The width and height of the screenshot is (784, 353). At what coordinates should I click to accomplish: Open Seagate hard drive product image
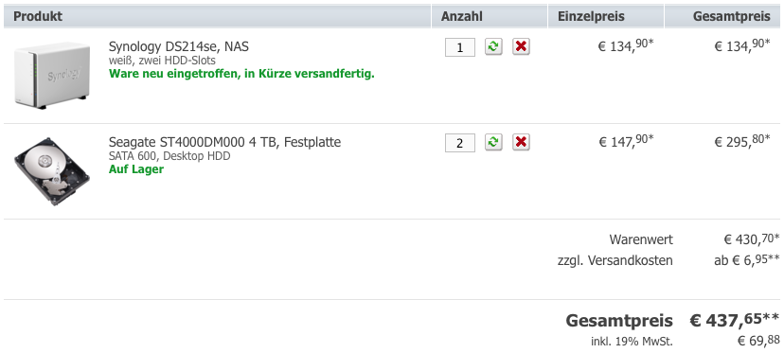pos(51,172)
